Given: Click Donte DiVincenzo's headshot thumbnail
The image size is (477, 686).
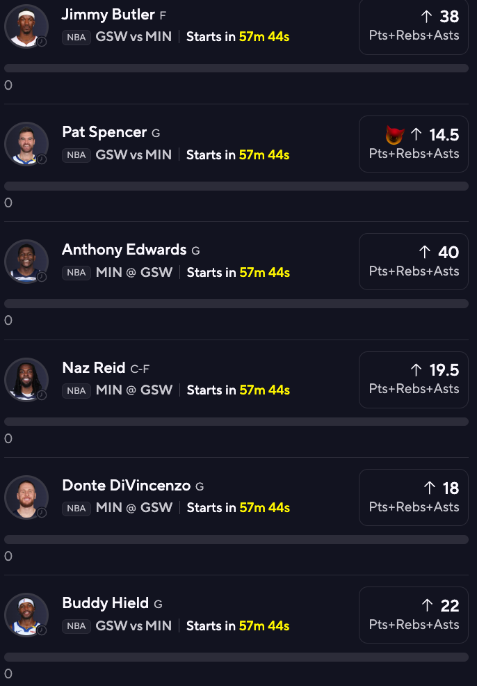Looking at the screenshot, I should click(26, 497).
